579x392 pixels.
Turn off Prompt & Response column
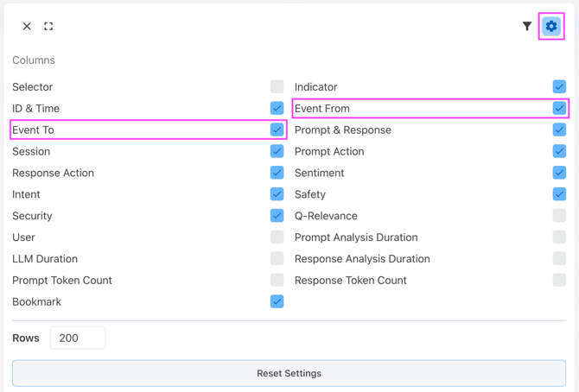point(559,130)
